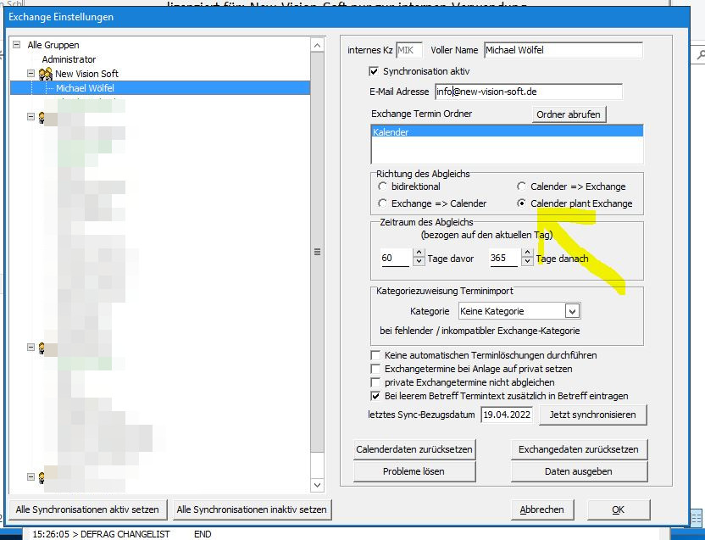Image resolution: width=705 pixels, height=540 pixels.
Task: Uncheck Synchronisation aktiv checkbox
Action: 375,72
